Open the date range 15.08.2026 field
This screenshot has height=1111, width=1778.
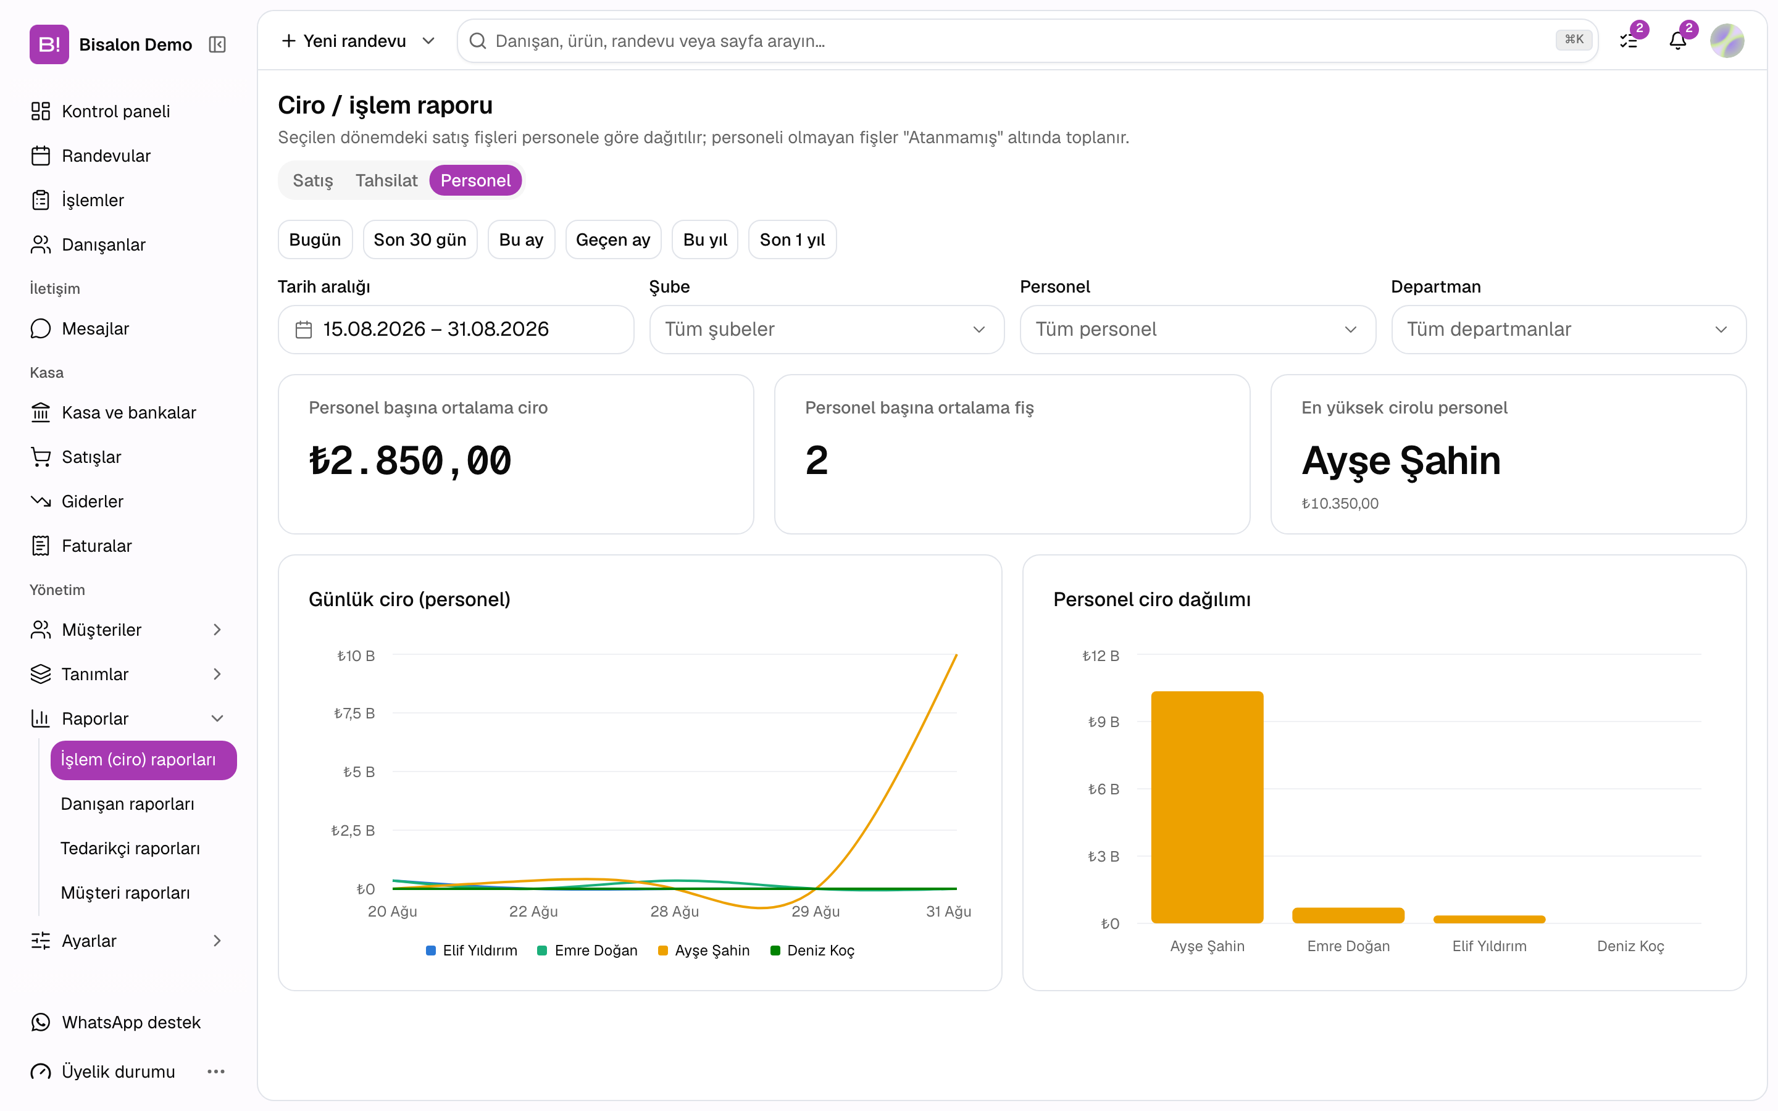pyautogui.click(x=456, y=329)
